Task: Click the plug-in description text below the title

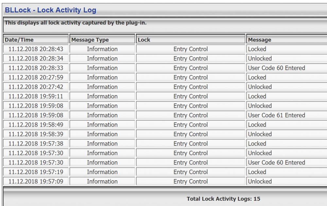Action: (x=76, y=23)
